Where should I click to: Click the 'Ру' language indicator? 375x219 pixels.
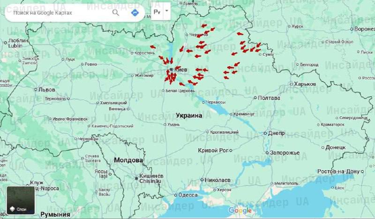tap(157, 12)
